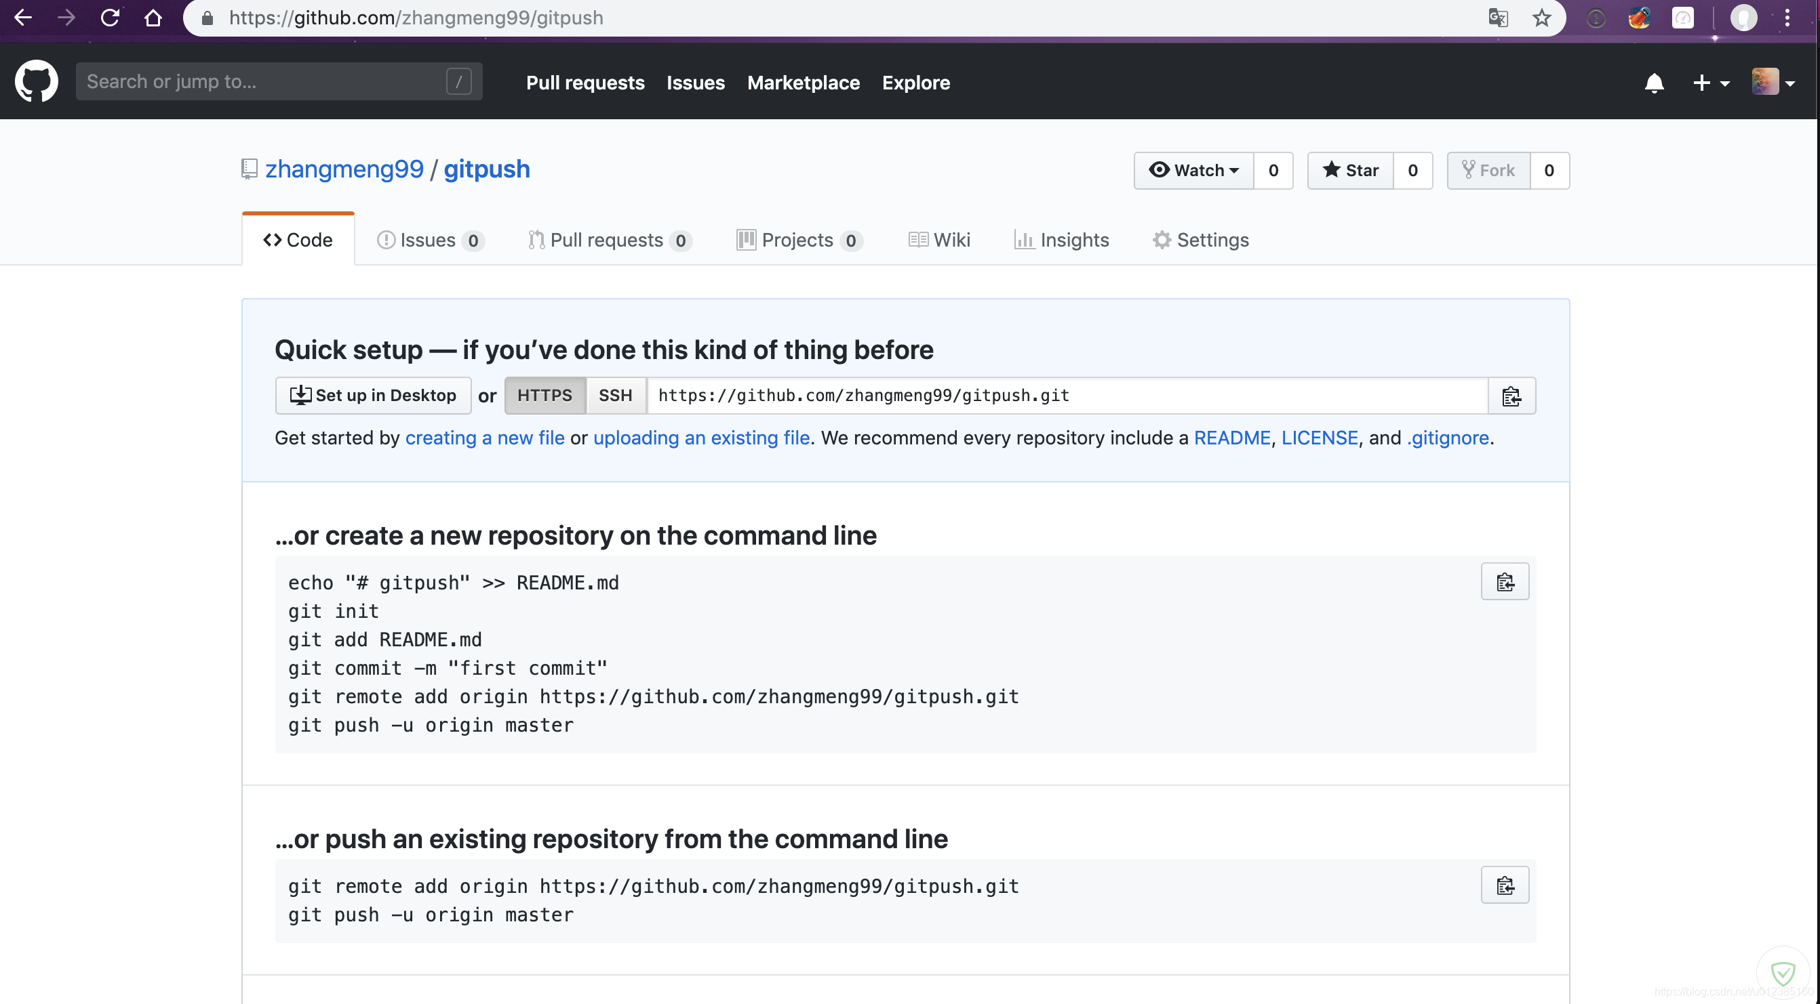Image resolution: width=1820 pixels, height=1004 pixels.
Task: Open the browser home page icon
Action: coord(153,18)
